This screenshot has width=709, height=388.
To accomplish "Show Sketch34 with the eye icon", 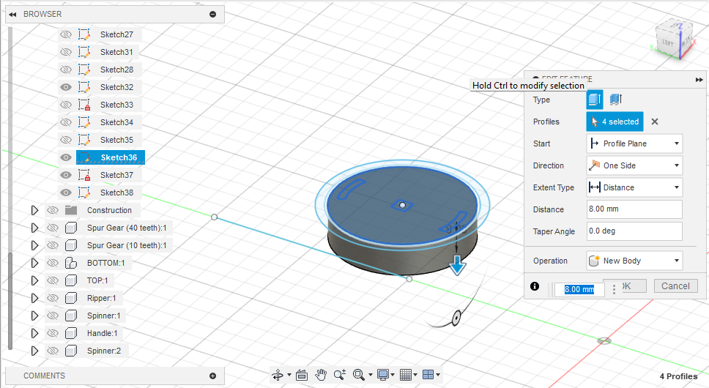I will pos(66,122).
